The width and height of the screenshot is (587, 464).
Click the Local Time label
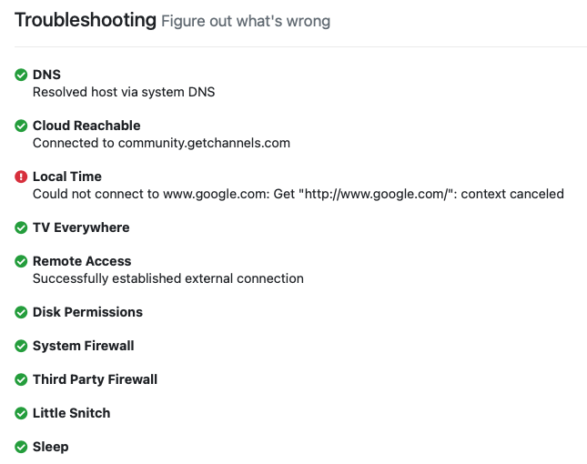click(66, 177)
